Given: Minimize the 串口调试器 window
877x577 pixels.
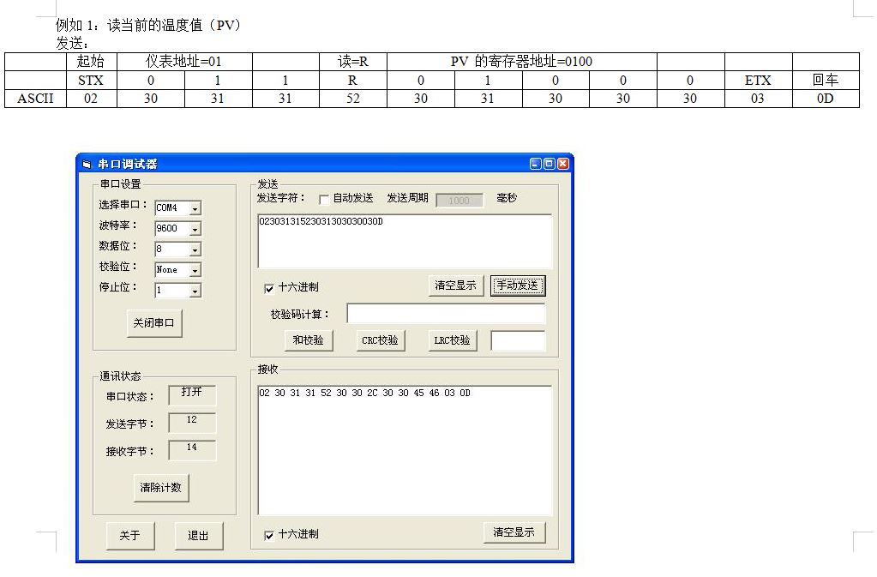Looking at the screenshot, I should 535,164.
